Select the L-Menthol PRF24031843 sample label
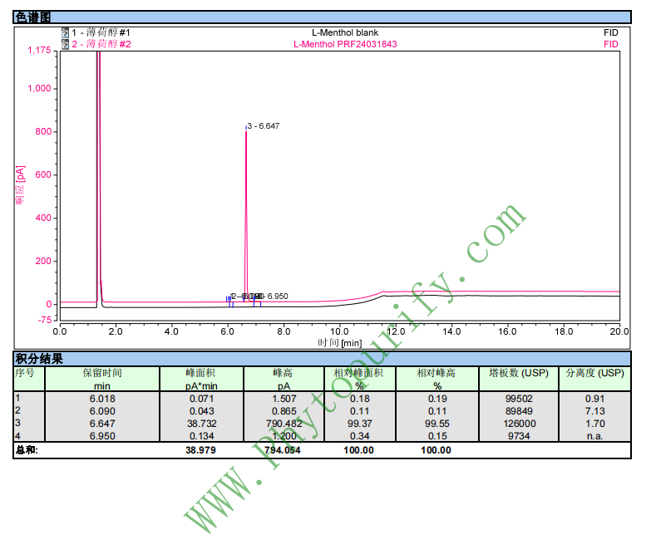 point(345,44)
